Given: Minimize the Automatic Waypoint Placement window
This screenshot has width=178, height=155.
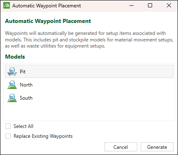Looking at the screenshot, I should [x=132, y=6].
